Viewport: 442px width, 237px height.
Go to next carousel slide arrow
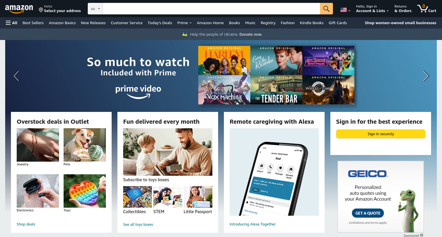[x=426, y=76]
